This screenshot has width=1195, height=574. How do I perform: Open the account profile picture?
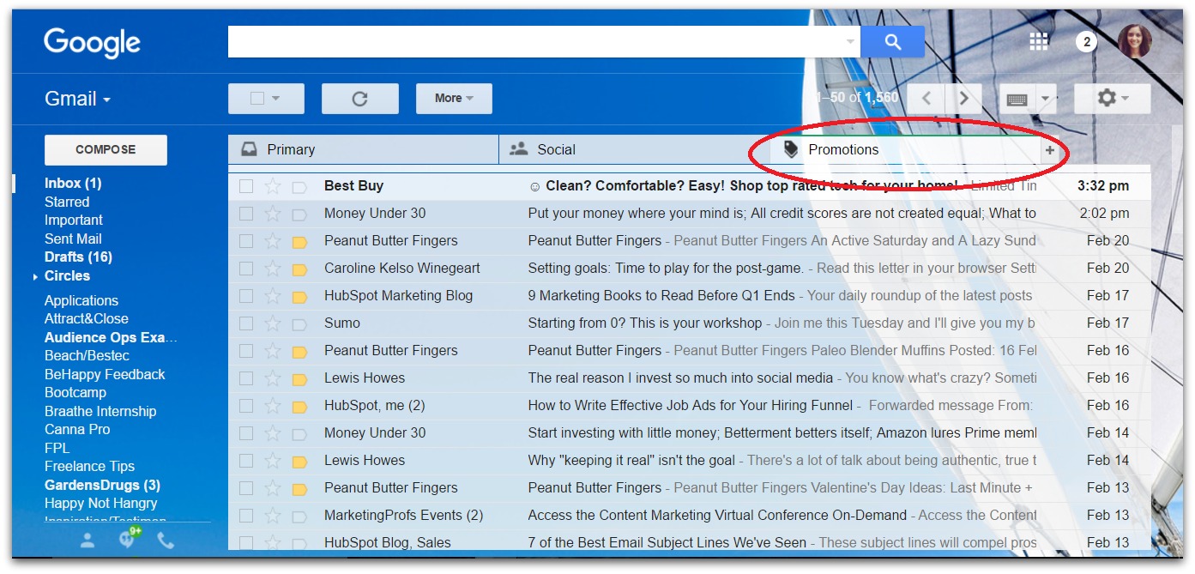tap(1134, 41)
